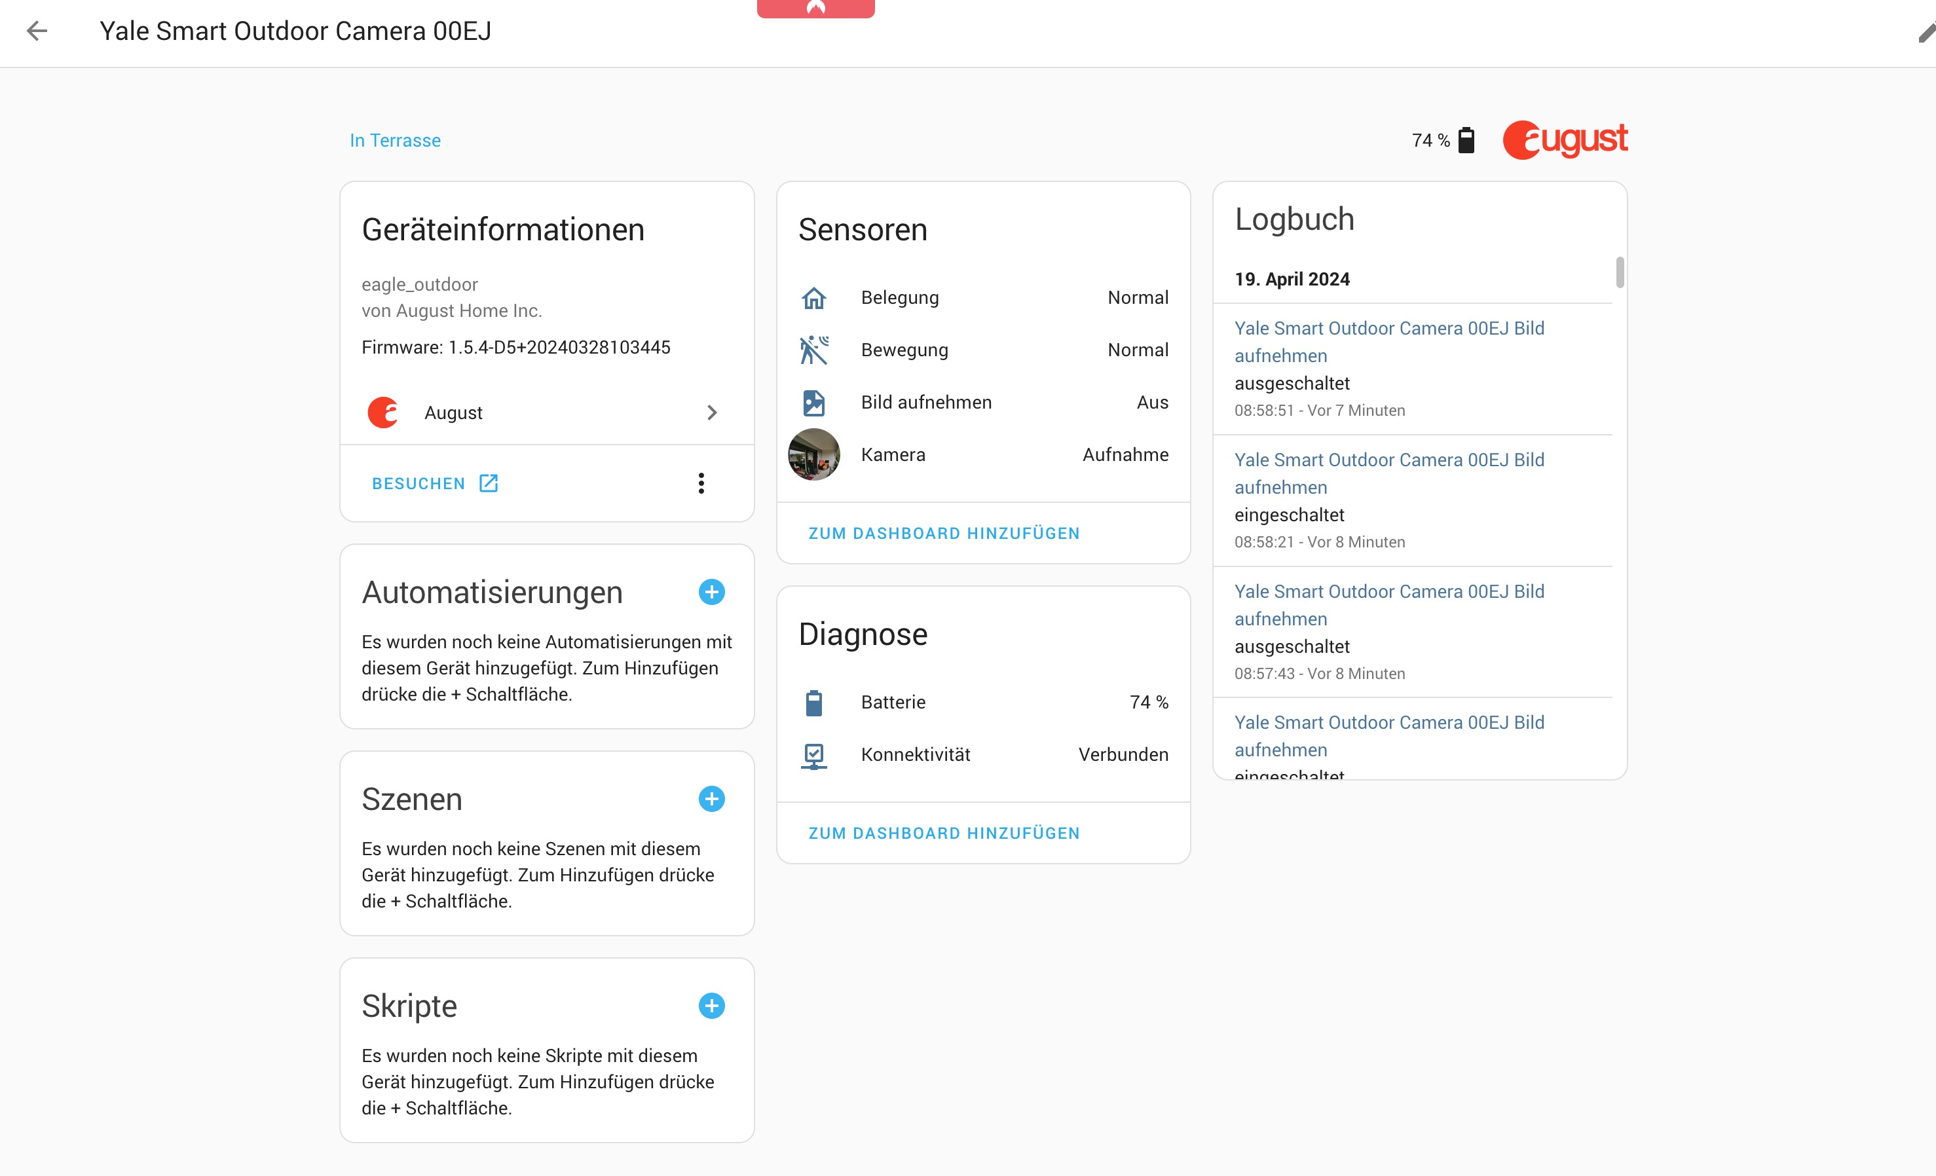Open first logbook entry from 08:58:51
The height and width of the screenshot is (1176, 1936).
pyautogui.click(x=1388, y=342)
